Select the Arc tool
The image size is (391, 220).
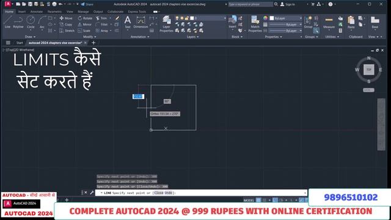[42, 22]
